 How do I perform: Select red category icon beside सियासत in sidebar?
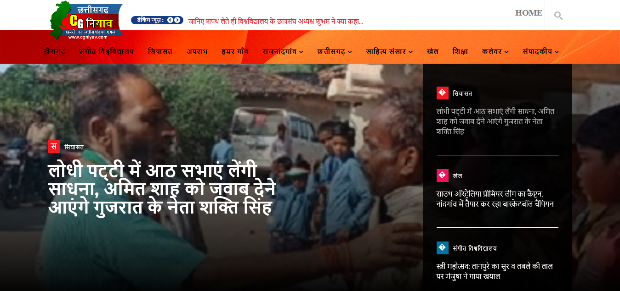(442, 93)
